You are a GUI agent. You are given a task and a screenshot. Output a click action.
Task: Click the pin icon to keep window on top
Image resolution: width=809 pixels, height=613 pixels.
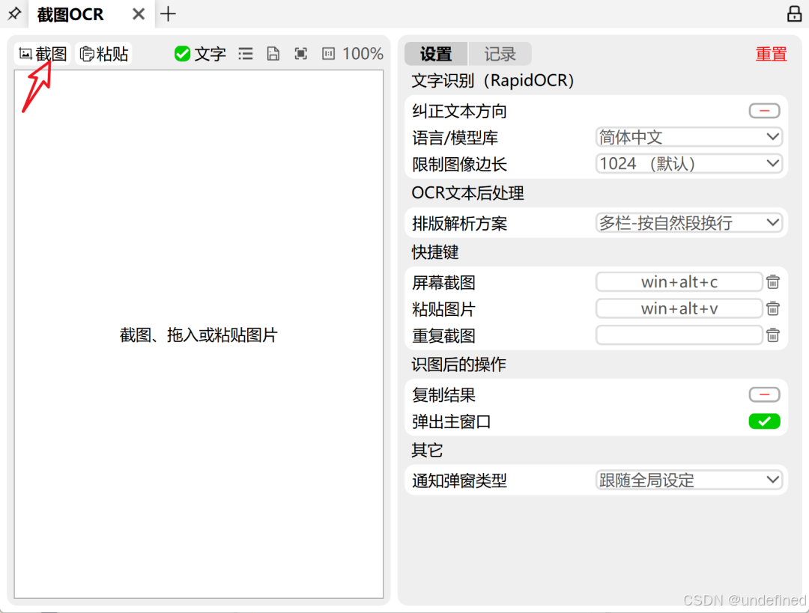coord(13,13)
